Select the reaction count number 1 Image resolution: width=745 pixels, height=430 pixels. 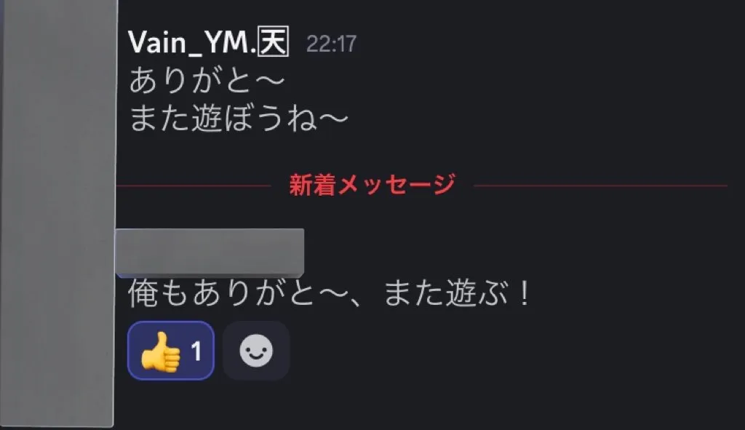tap(196, 351)
